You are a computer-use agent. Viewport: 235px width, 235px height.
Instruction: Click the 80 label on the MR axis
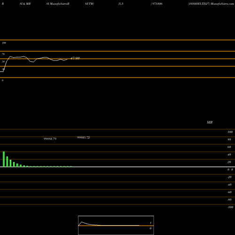229,140
